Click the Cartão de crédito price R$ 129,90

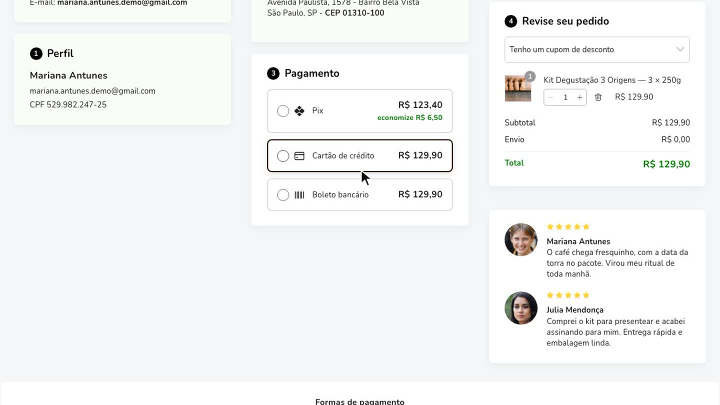tap(420, 155)
